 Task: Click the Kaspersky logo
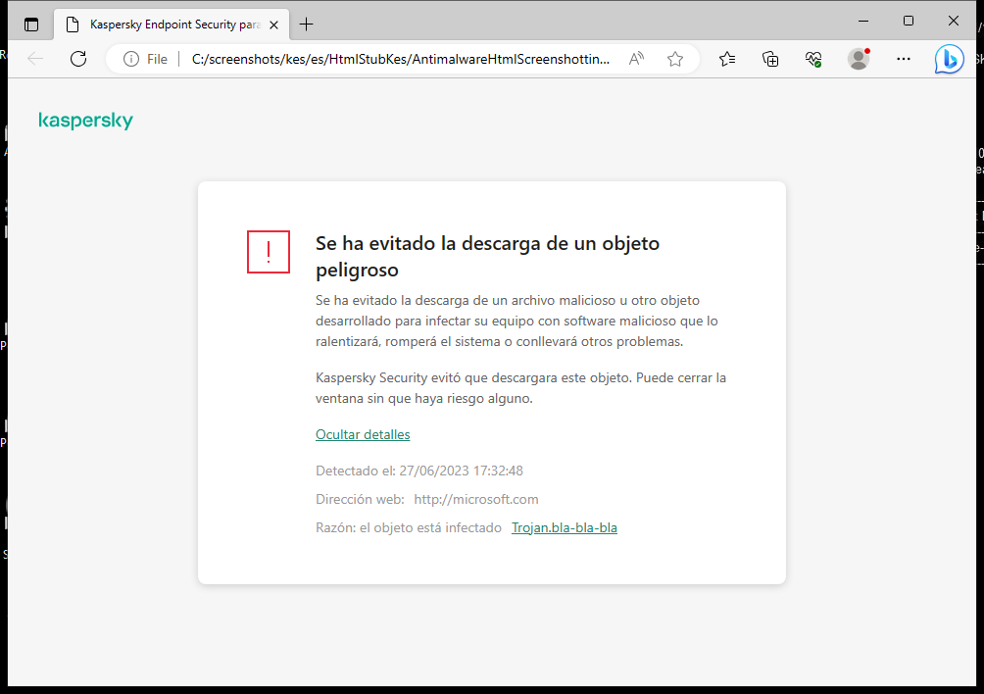pyautogui.click(x=85, y=121)
